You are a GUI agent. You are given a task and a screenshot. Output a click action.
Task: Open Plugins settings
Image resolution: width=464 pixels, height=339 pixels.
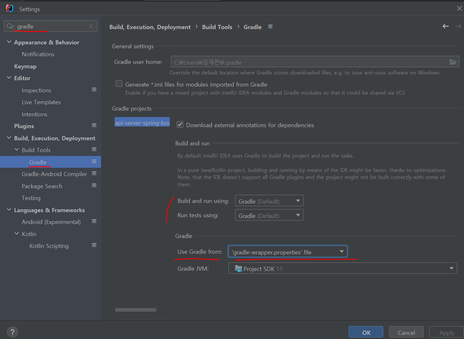click(24, 126)
